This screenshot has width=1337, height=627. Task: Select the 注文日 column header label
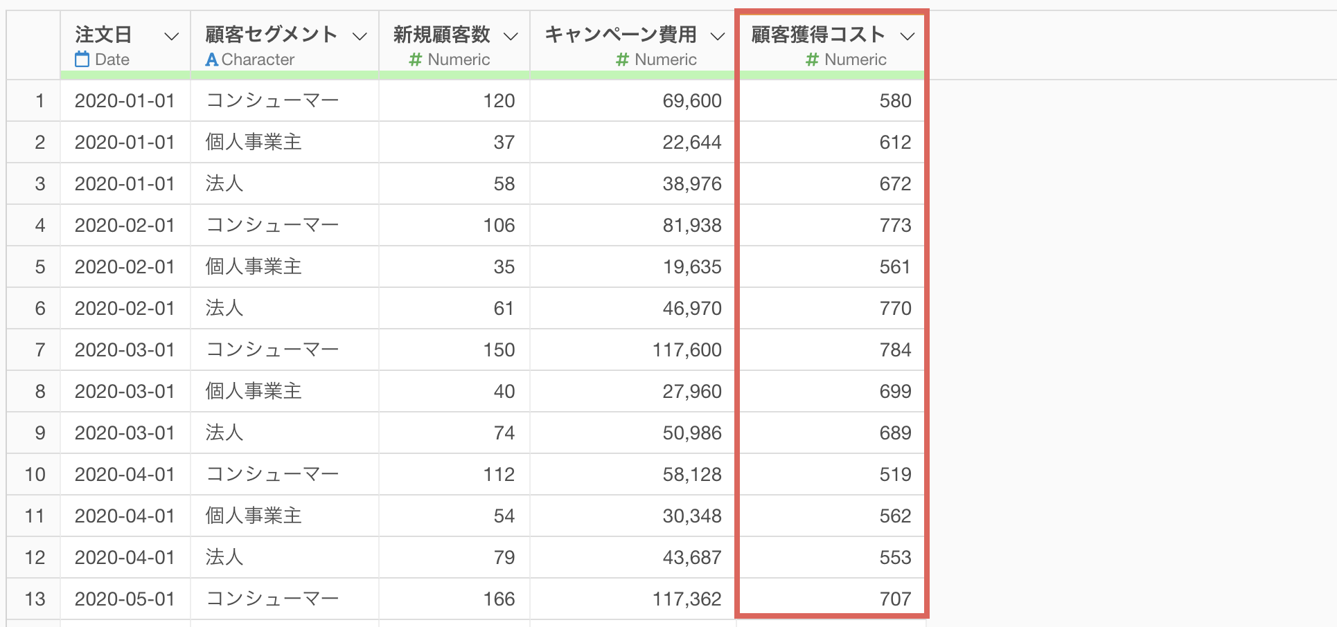(103, 35)
